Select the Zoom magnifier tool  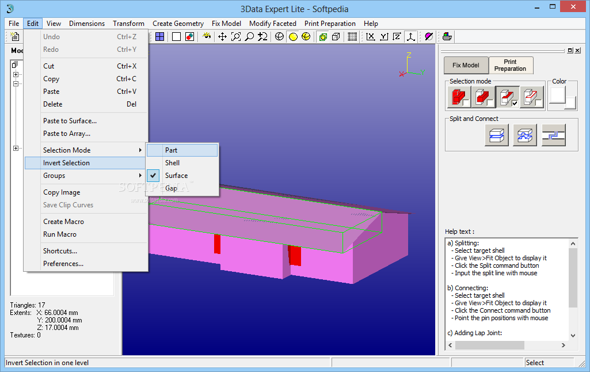pos(249,36)
